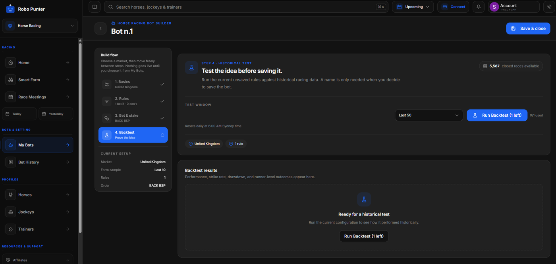Click the search magnifier icon

pos(111,7)
